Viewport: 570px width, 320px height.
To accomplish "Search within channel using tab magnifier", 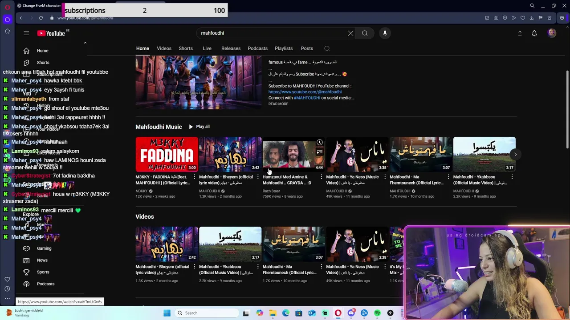I will pos(327,48).
